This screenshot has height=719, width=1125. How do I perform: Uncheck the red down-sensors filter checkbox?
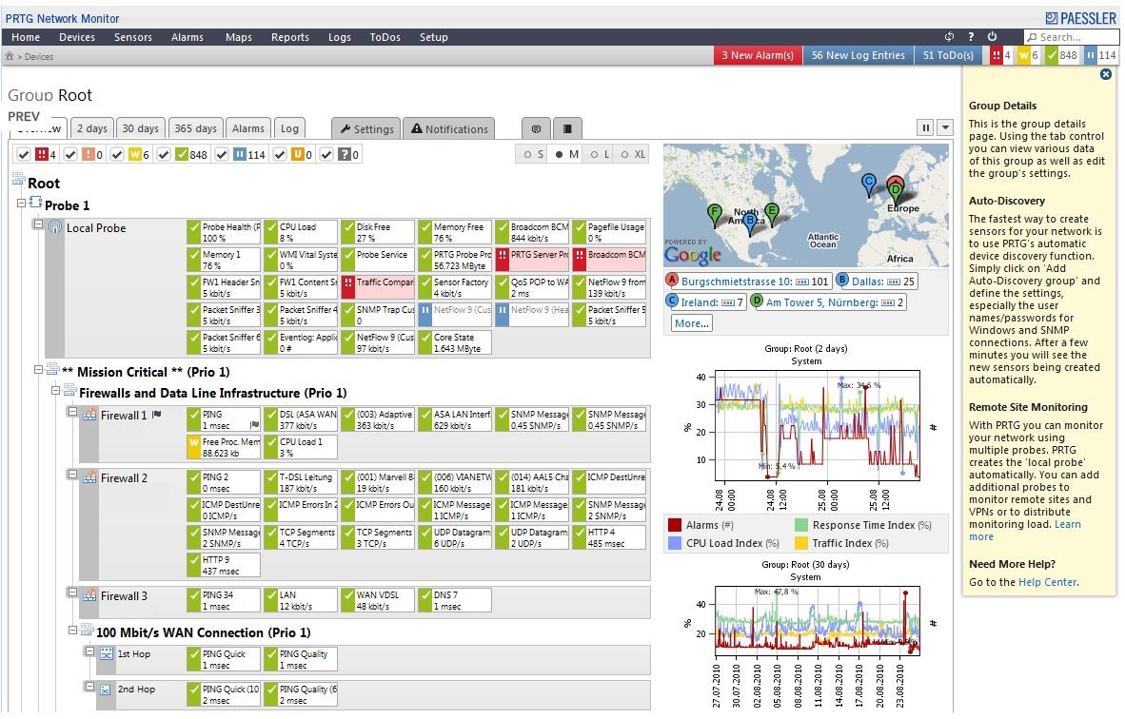pyautogui.click(x=23, y=155)
